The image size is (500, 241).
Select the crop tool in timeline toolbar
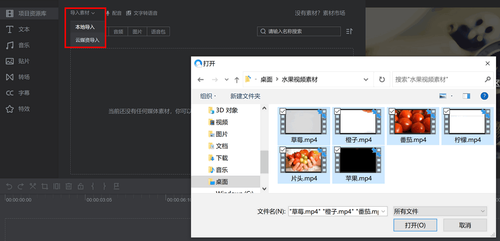click(x=45, y=186)
